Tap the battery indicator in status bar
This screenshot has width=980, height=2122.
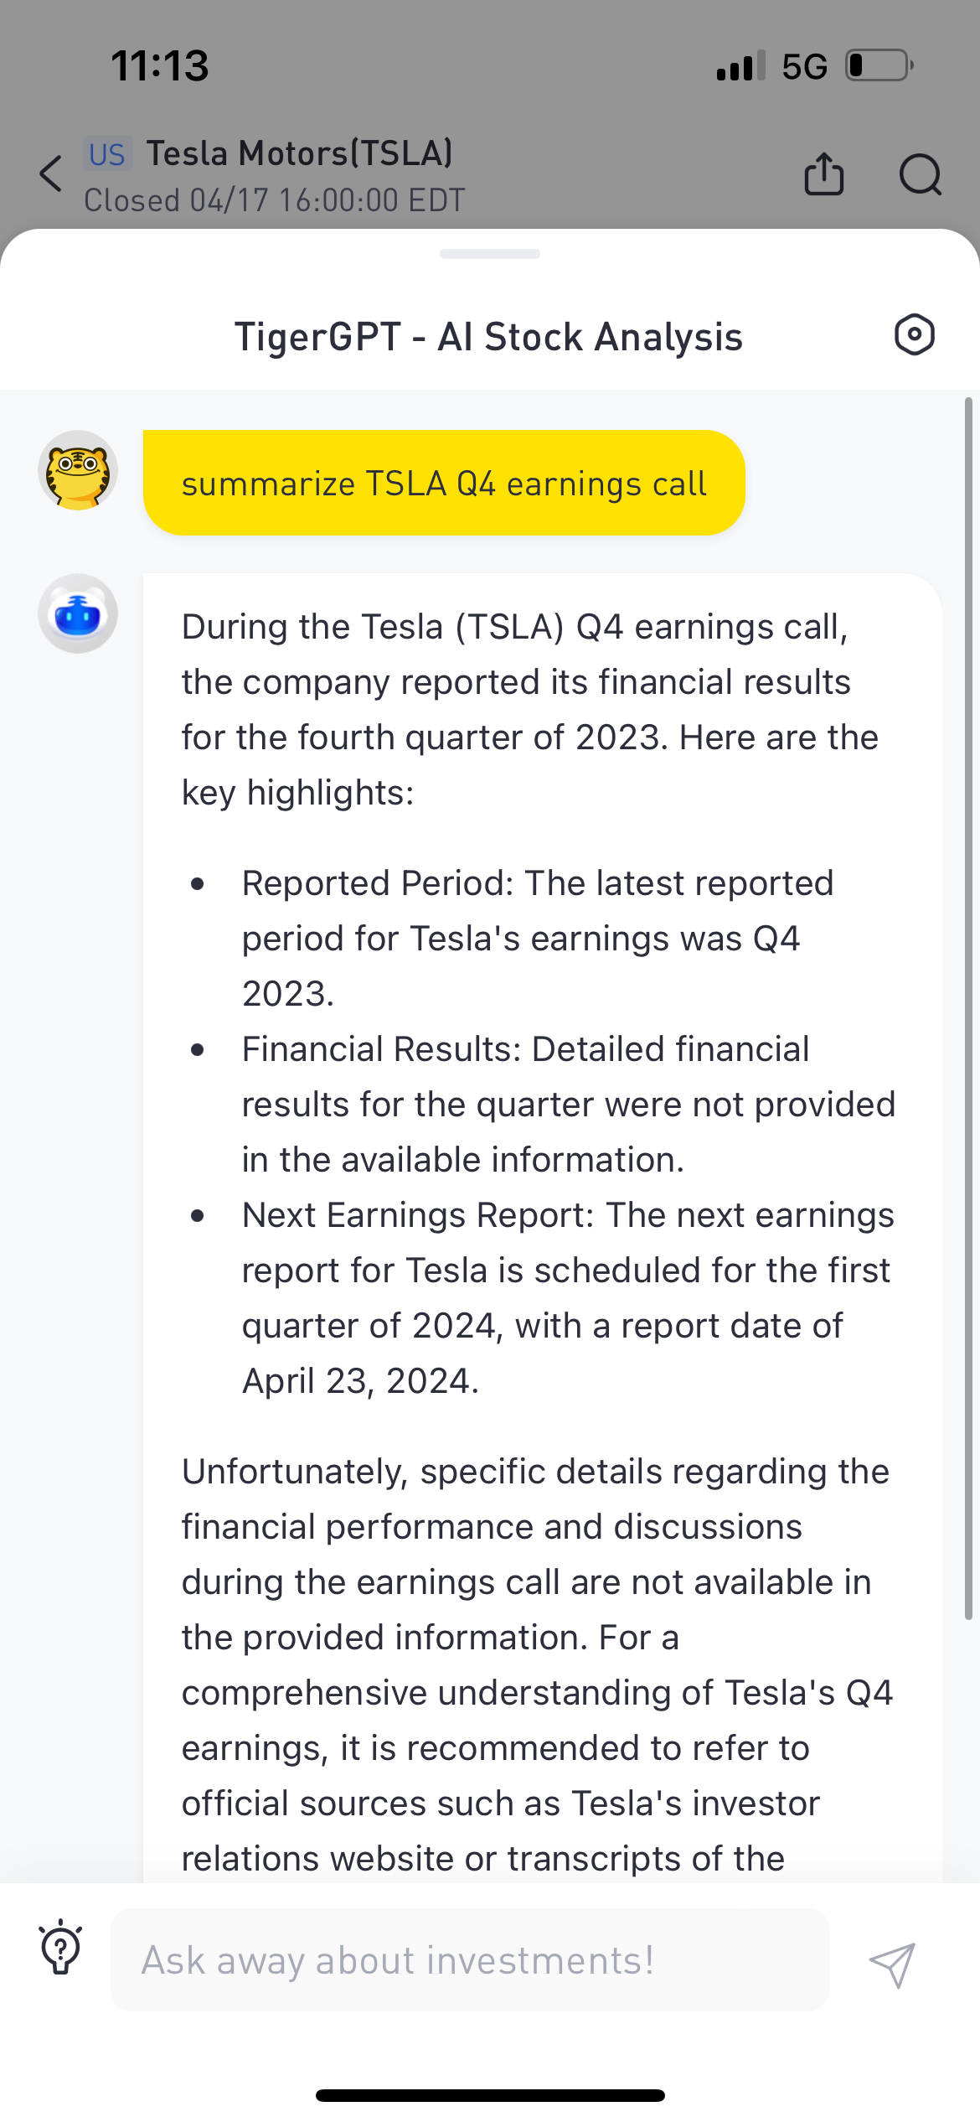tap(879, 65)
